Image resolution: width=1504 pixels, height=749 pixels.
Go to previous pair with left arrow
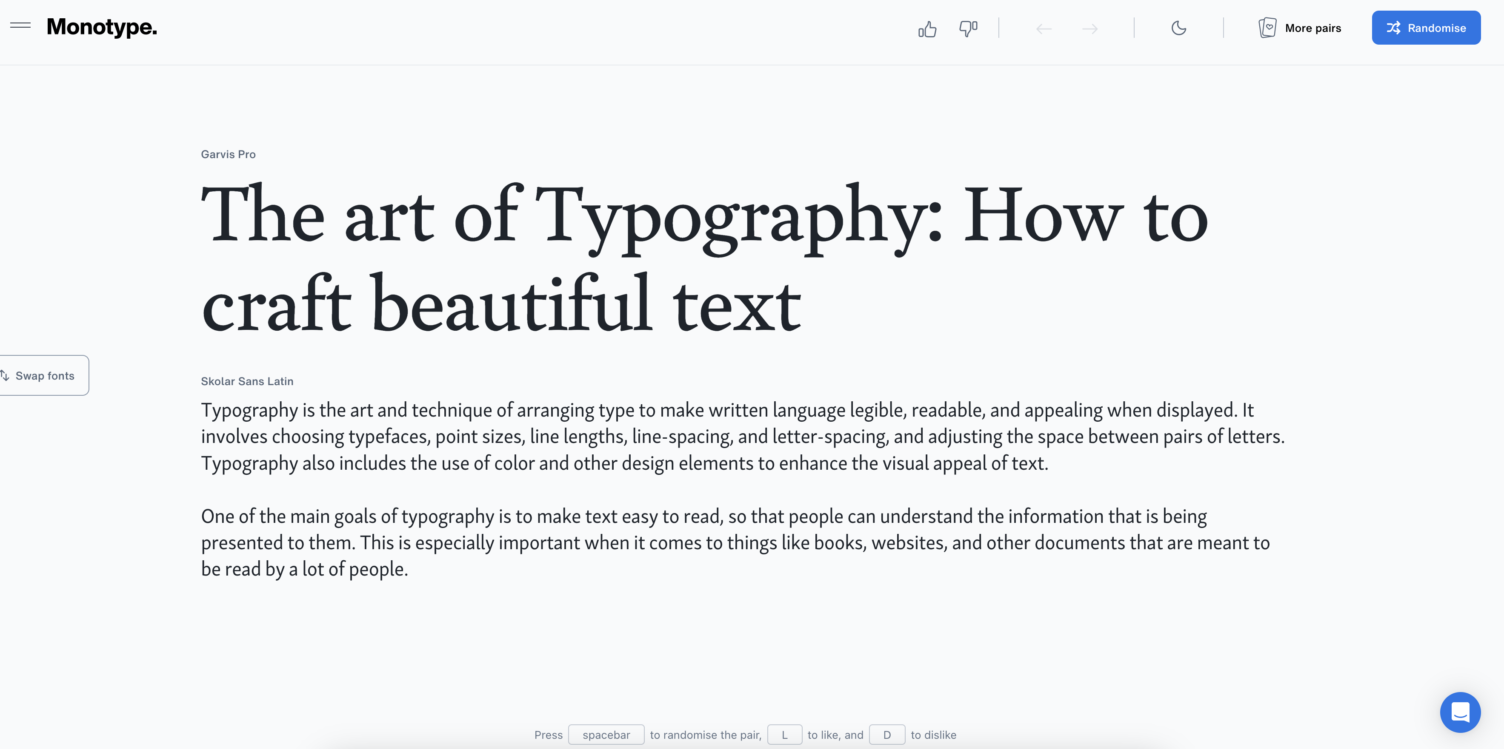coord(1044,28)
